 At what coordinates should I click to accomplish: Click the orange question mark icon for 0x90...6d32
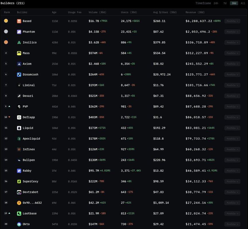[x=19, y=203]
